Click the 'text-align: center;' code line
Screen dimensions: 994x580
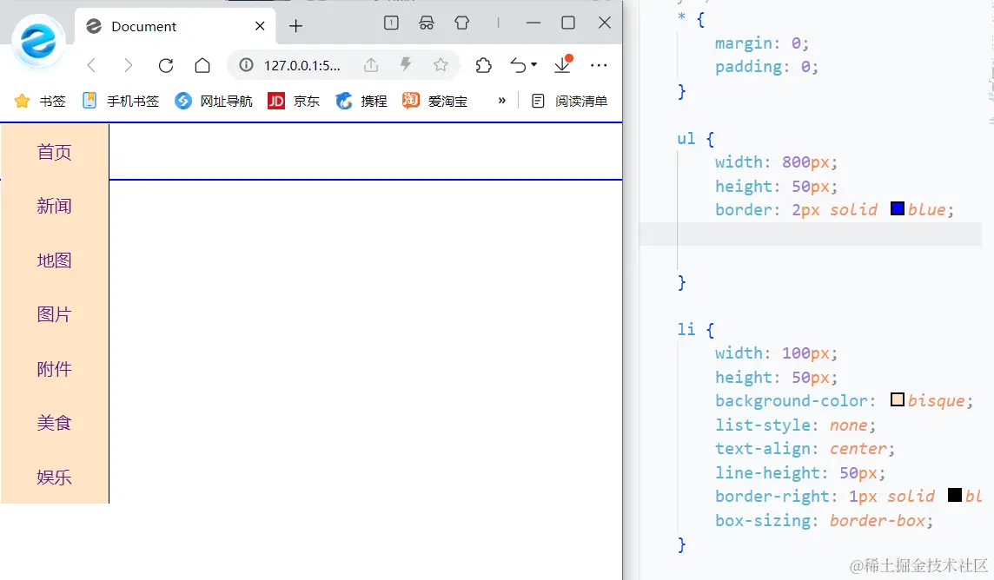(x=805, y=449)
